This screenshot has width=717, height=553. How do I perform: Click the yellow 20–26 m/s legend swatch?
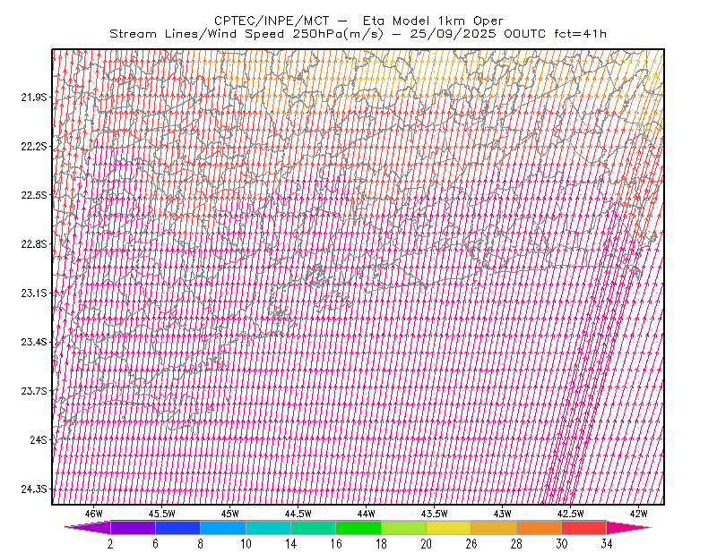tap(449, 527)
